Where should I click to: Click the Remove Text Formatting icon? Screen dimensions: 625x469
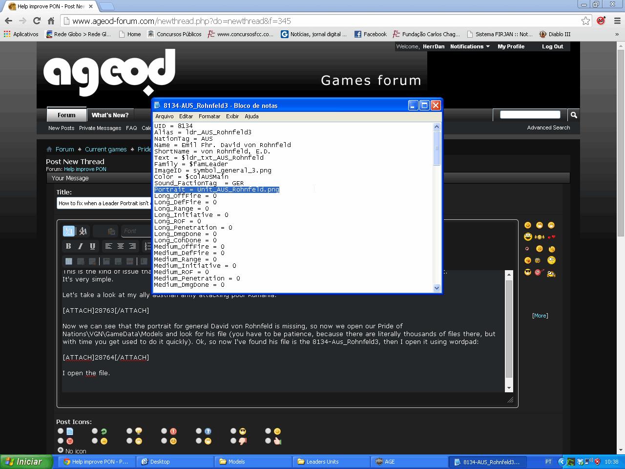(x=83, y=231)
